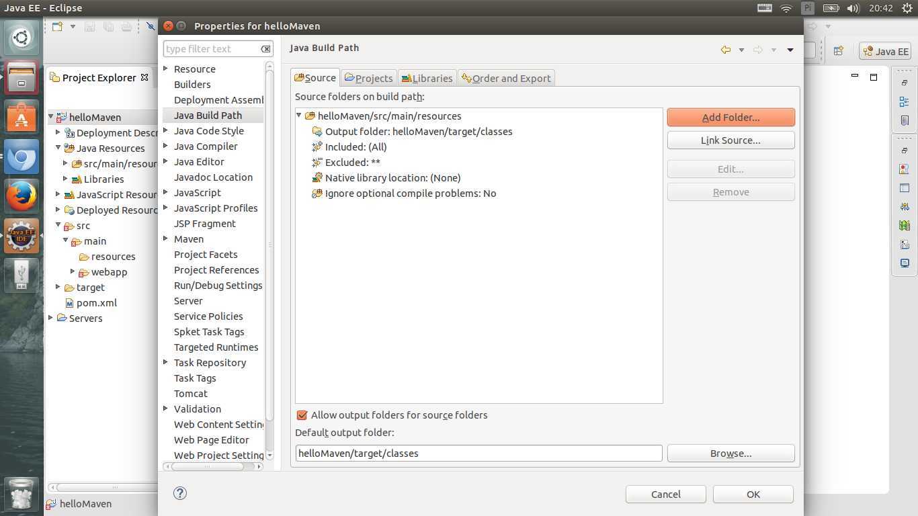Viewport: 918px width, 516px height.
Task: Expand the Task Repository category
Action: click(166, 362)
